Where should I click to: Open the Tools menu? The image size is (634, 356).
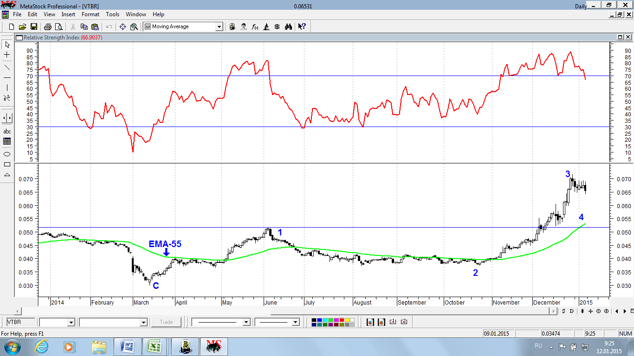coord(112,14)
